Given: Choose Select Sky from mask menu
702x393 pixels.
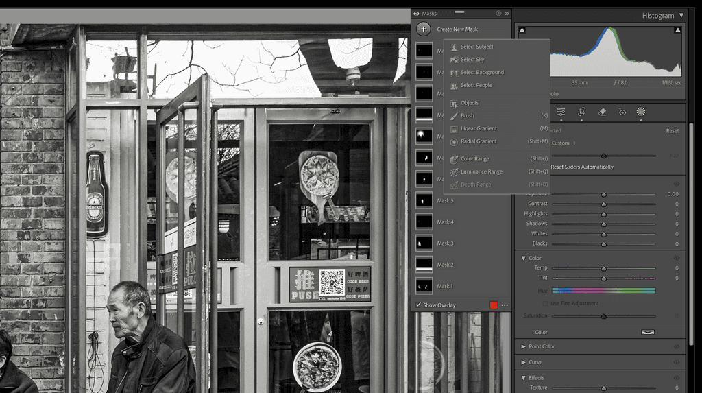Looking at the screenshot, I should click(x=472, y=60).
